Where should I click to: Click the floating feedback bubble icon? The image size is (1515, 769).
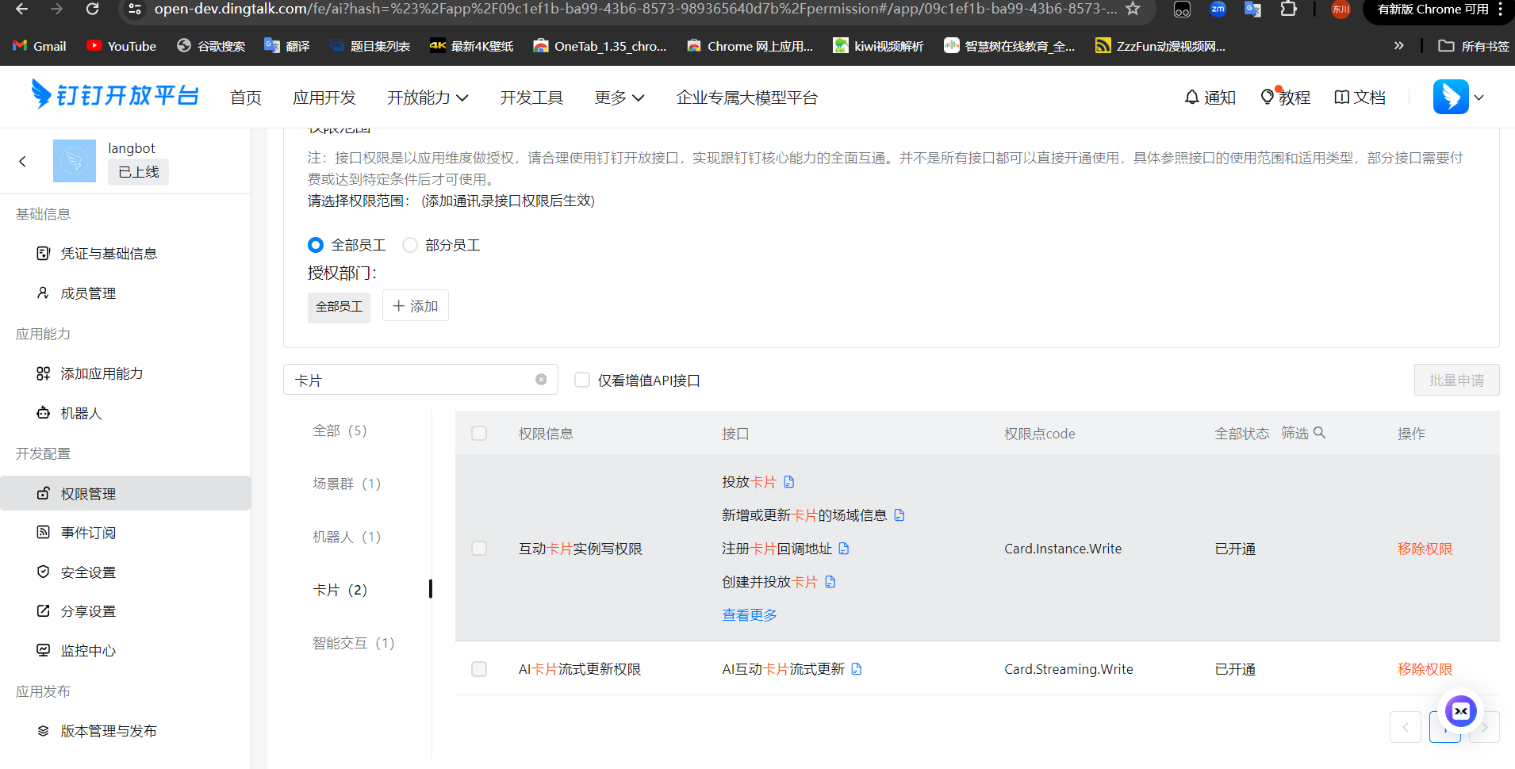(x=1460, y=710)
